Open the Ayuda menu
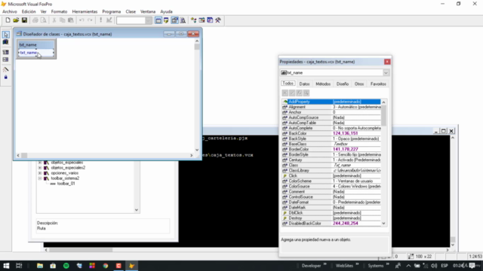Image resolution: width=483 pixels, height=271 pixels. (x=166, y=12)
